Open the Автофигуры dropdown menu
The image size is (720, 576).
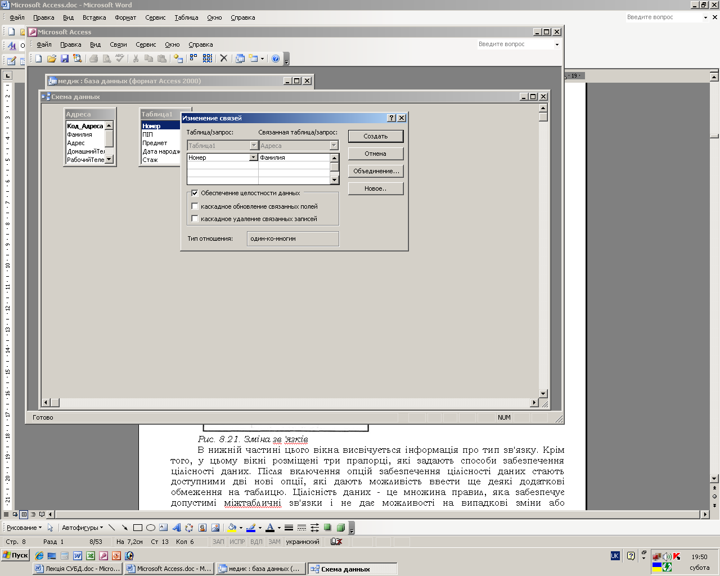[82, 528]
